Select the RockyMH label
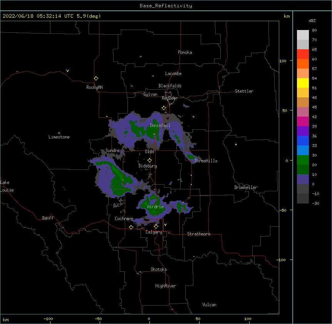The height and width of the screenshot is (324, 332). [x=94, y=87]
